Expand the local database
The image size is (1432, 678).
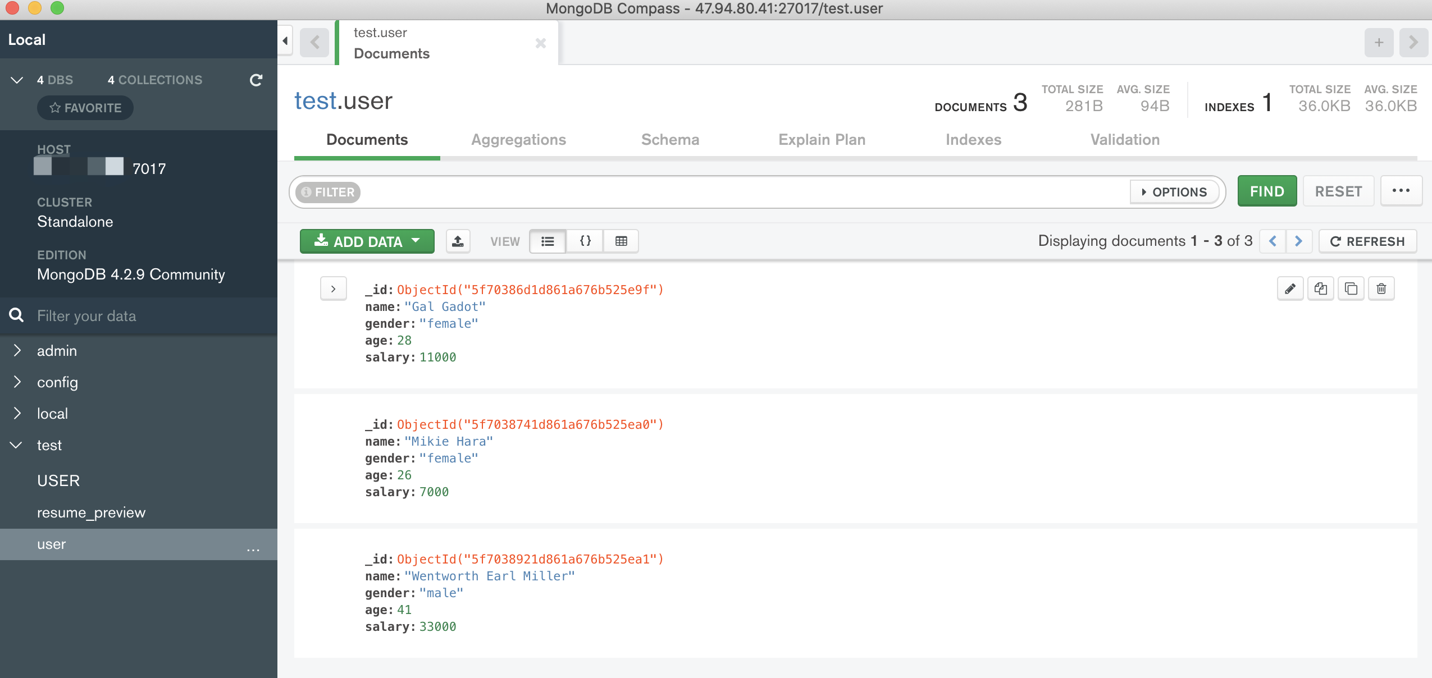click(x=17, y=414)
